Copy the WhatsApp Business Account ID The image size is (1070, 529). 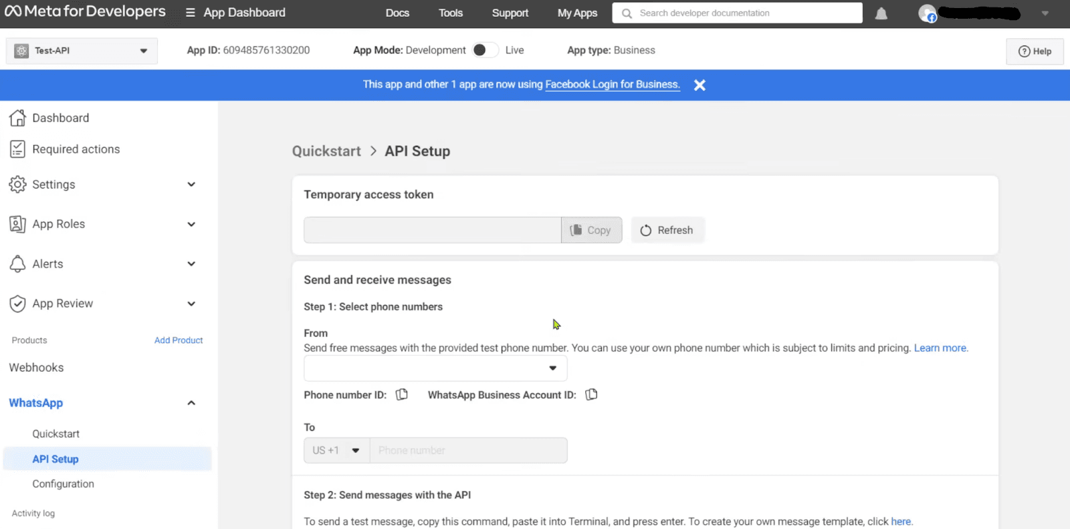click(591, 395)
